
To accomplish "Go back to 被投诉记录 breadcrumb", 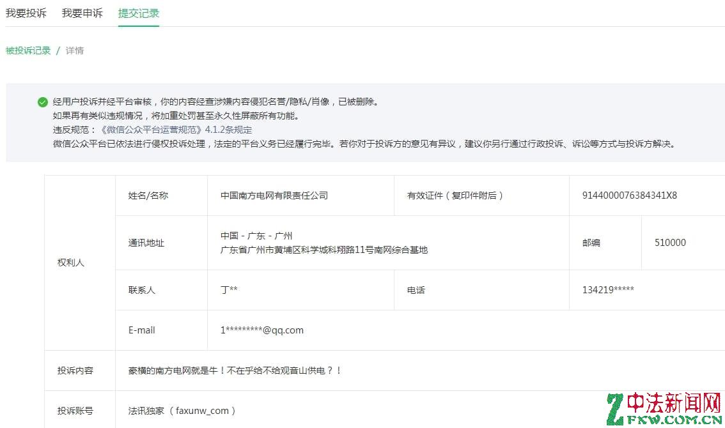I will click(x=28, y=50).
